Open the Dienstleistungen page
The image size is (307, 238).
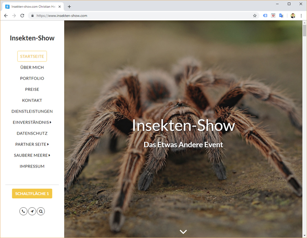tap(32, 111)
